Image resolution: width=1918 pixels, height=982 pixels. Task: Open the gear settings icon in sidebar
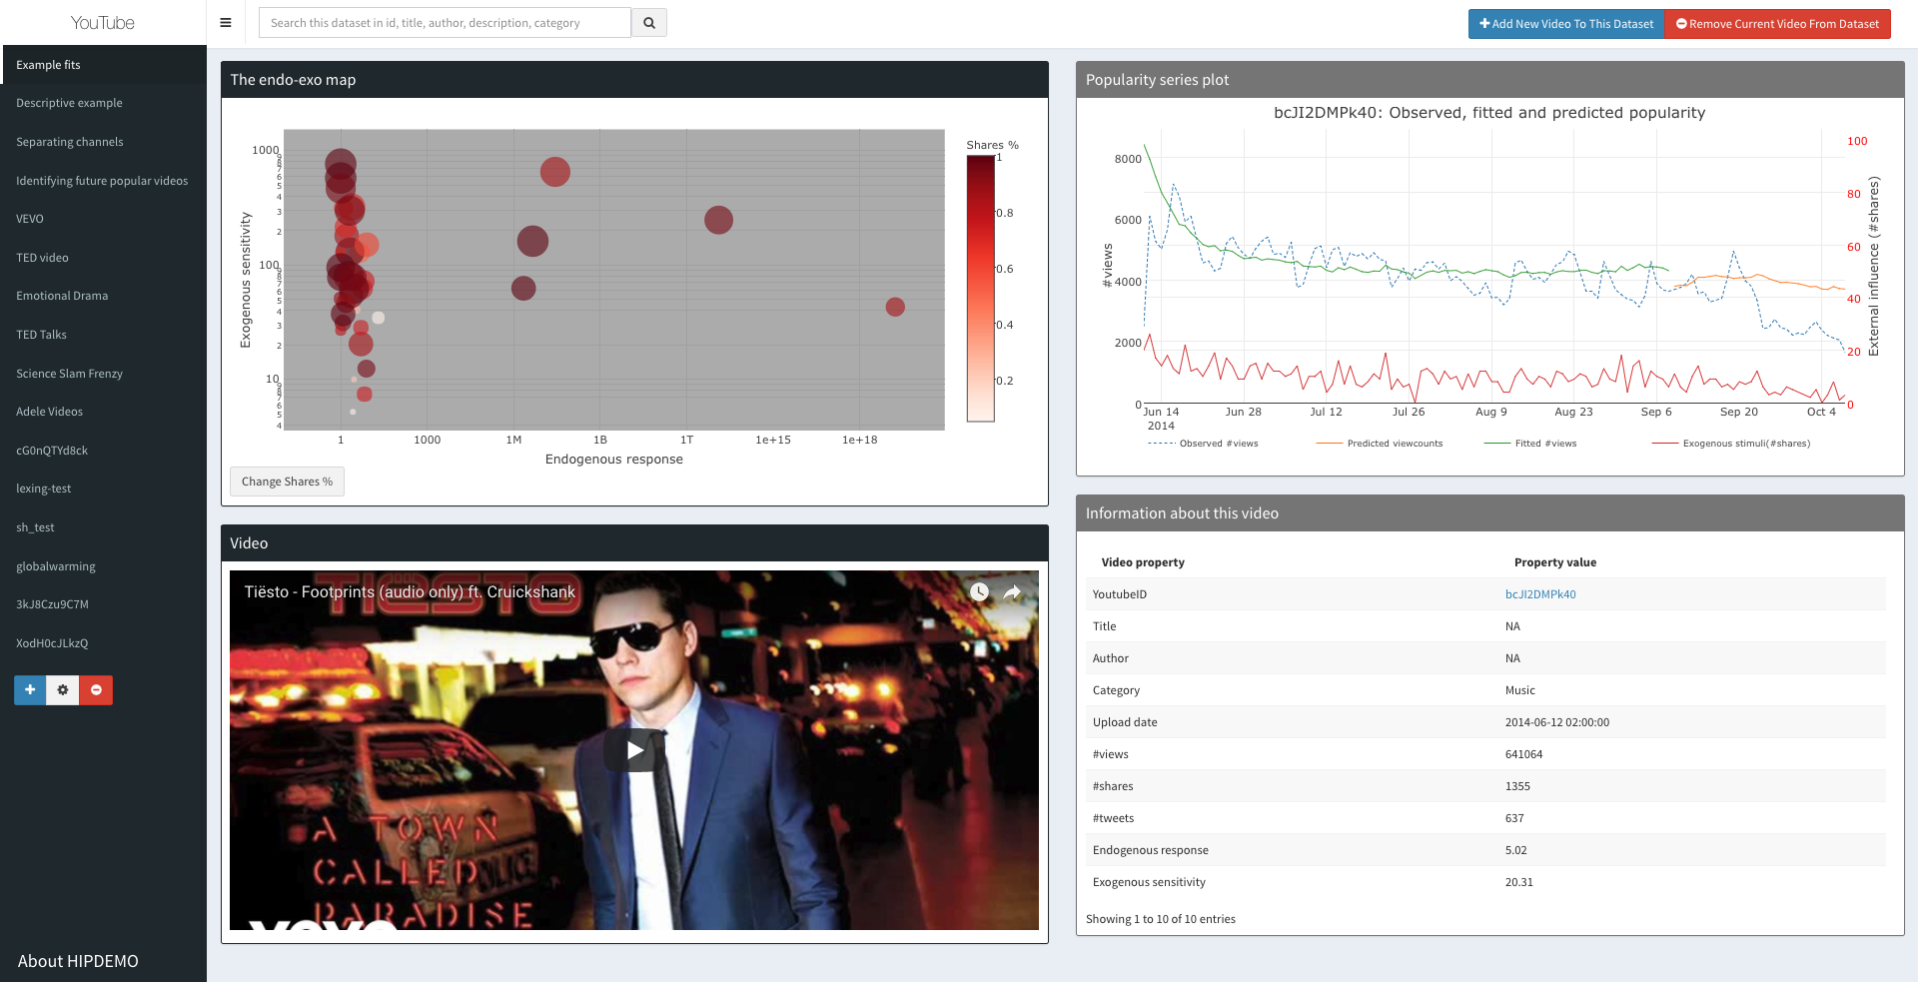tap(63, 690)
